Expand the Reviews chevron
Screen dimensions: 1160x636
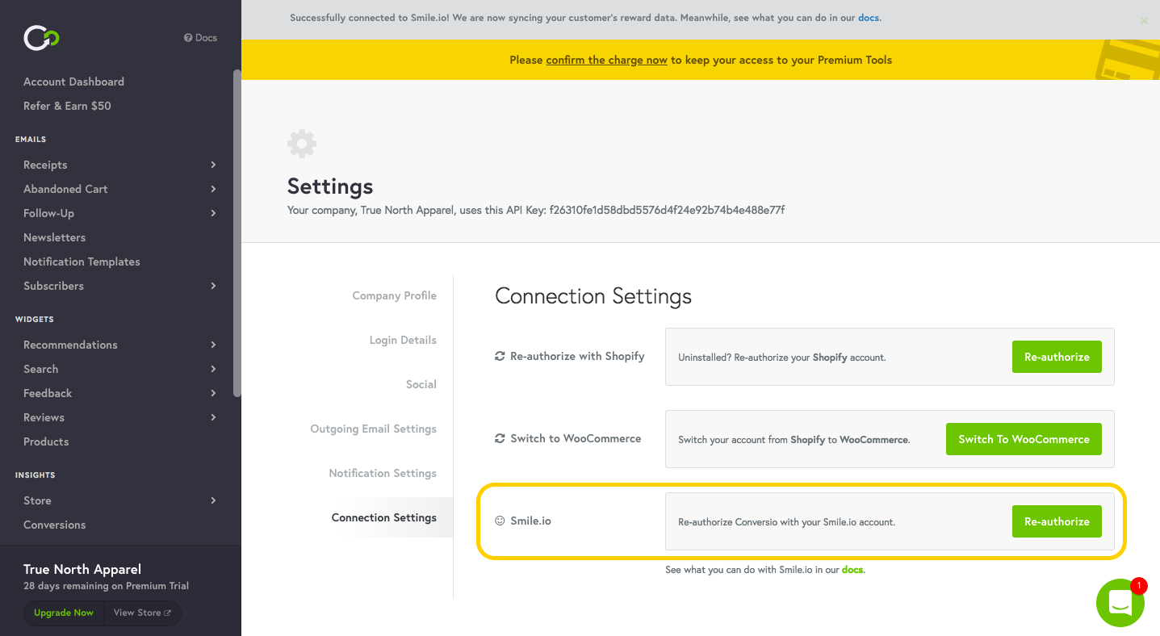point(213,417)
